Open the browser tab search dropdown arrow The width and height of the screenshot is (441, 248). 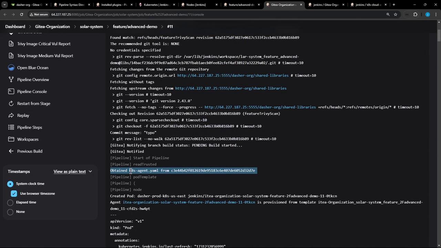4,5
